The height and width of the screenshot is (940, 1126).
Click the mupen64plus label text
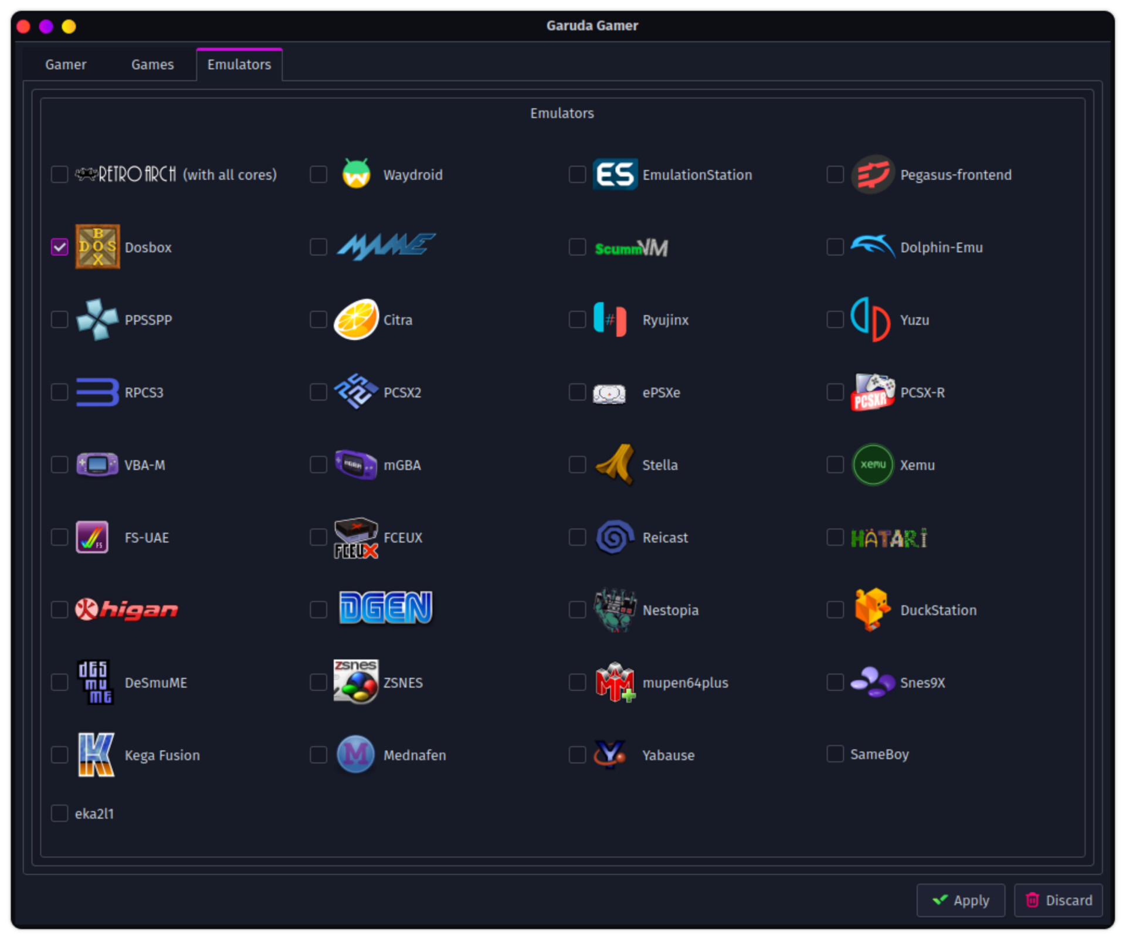pos(685,683)
